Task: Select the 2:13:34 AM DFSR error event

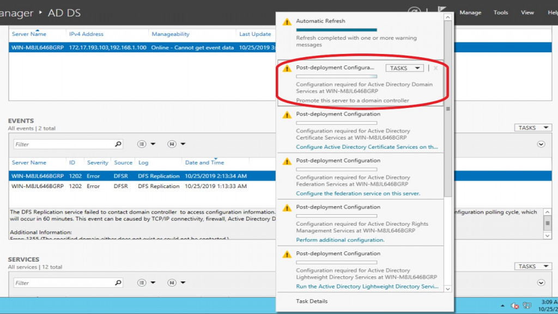Action: point(142,176)
